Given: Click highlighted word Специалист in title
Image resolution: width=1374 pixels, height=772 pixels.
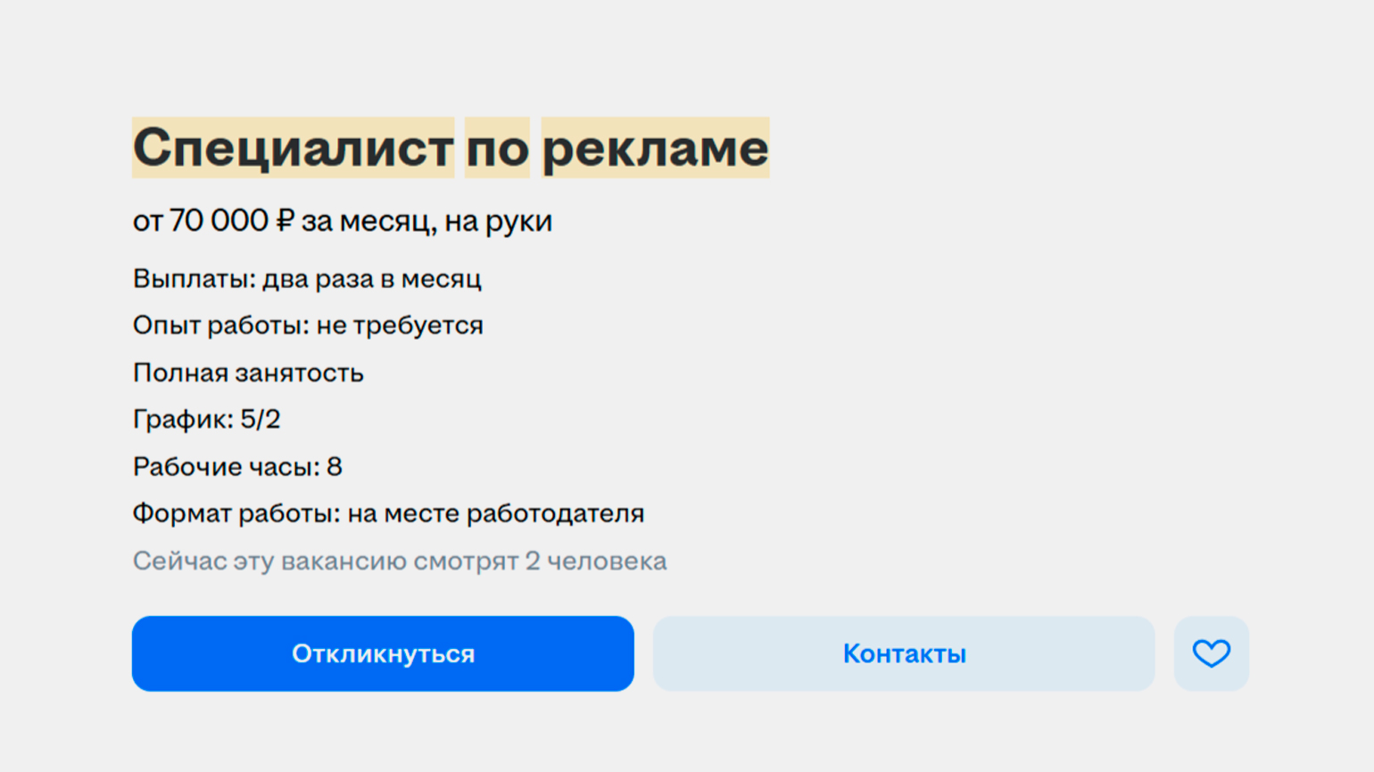Looking at the screenshot, I should click(x=294, y=148).
